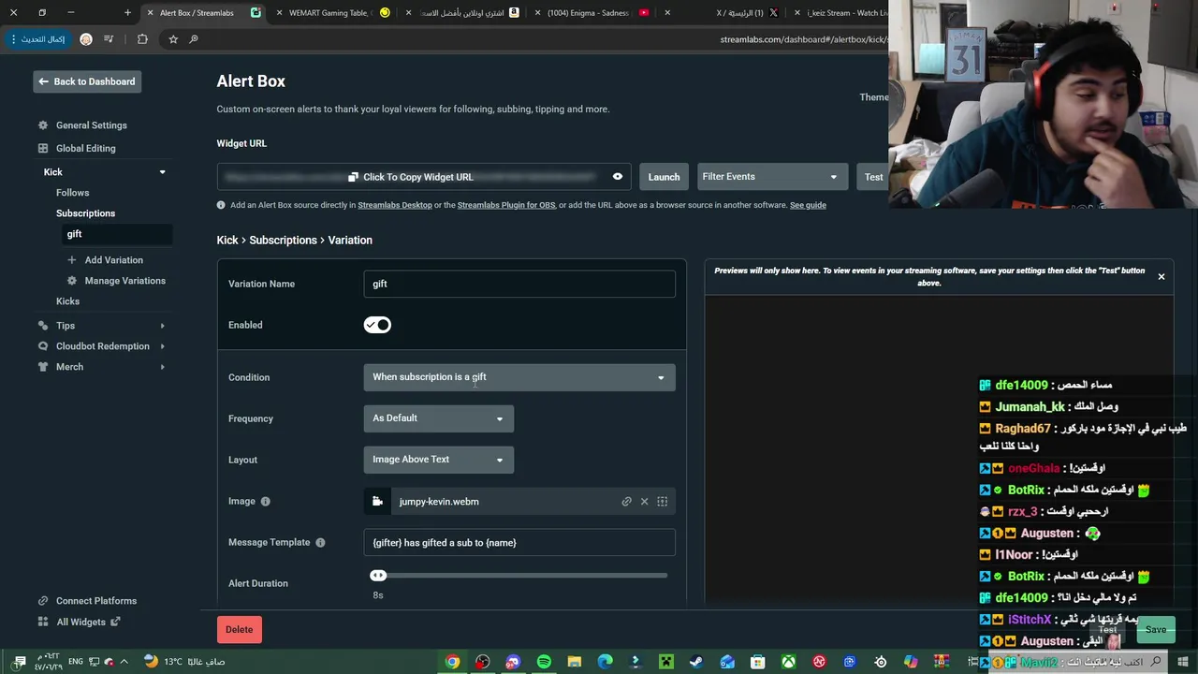Close the preview notice with X

[x=1161, y=276]
